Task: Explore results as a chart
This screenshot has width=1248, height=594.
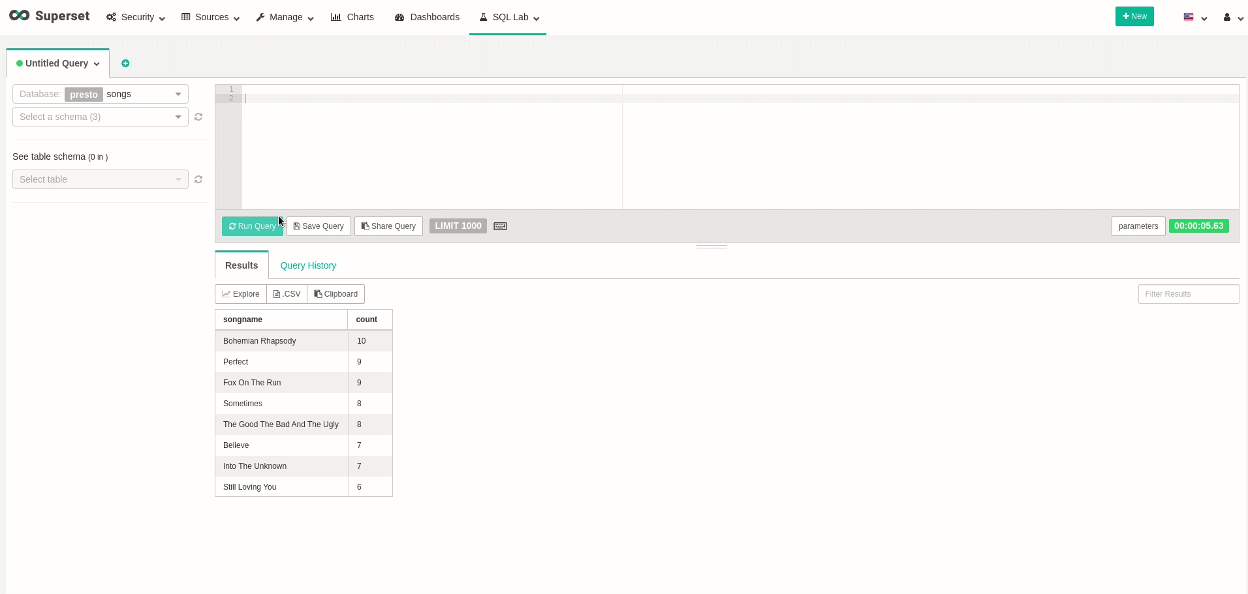Action: coord(241,294)
